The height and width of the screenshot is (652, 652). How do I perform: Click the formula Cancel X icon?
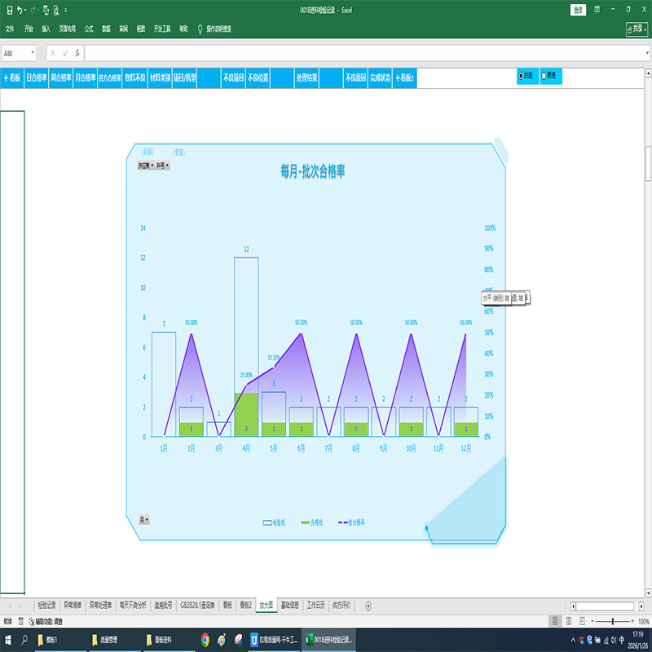click(53, 53)
